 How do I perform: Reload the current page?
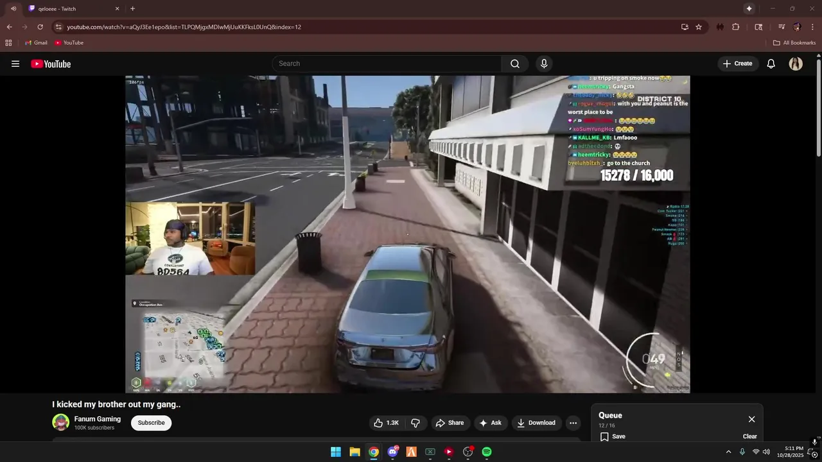coord(40,27)
